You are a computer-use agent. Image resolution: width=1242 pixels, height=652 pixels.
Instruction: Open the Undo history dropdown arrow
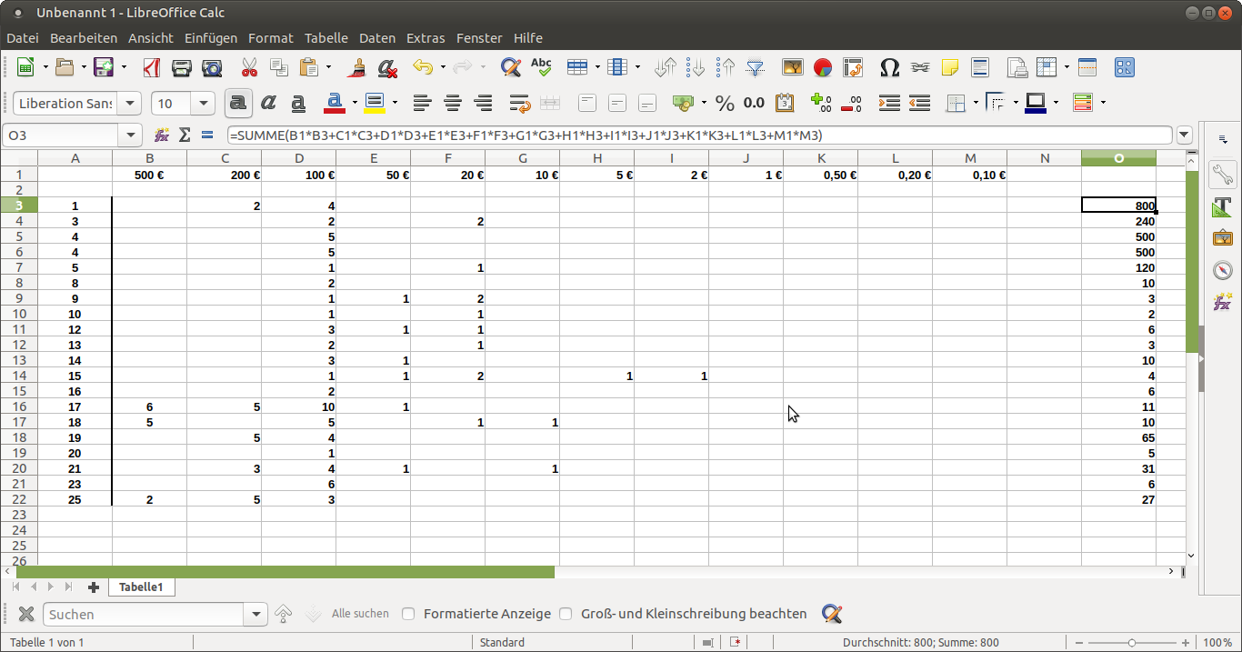coord(443,67)
